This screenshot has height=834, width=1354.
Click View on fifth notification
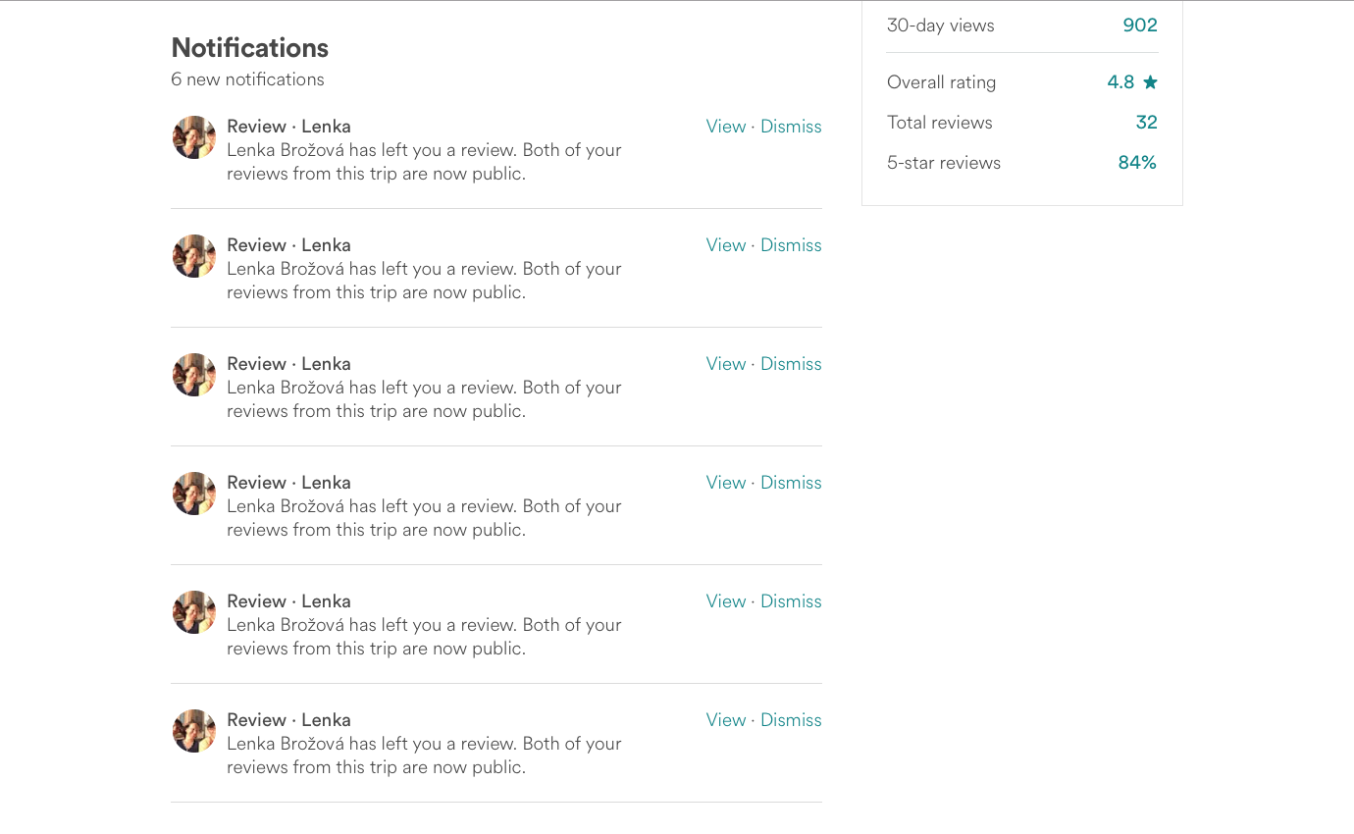click(x=726, y=601)
